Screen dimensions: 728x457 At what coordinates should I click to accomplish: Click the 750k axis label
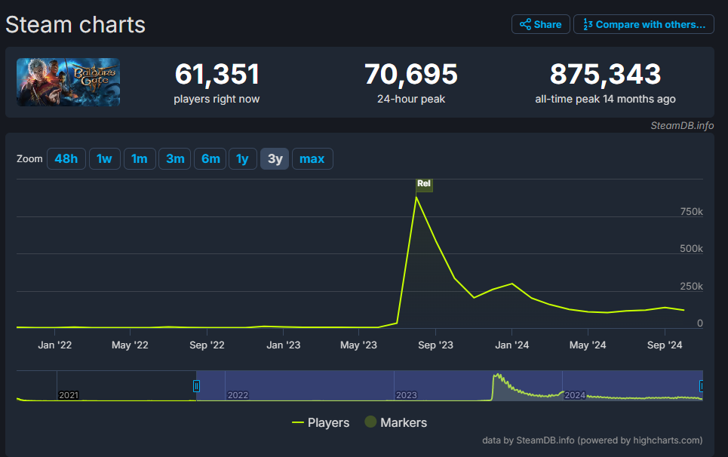691,212
